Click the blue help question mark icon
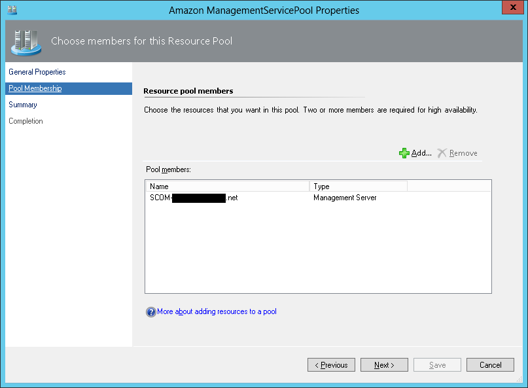This screenshot has height=388, width=528. 151,311
